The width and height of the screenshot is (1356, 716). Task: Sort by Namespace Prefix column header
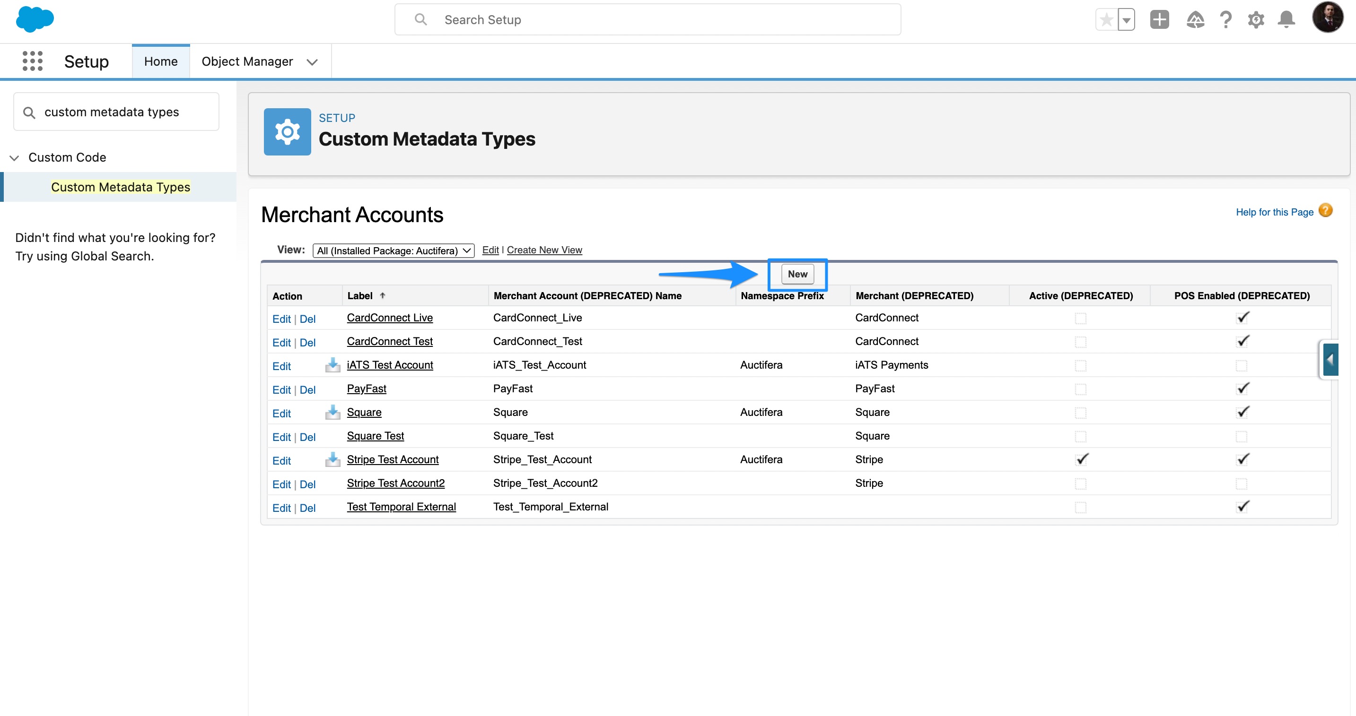[x=782, y=296]
